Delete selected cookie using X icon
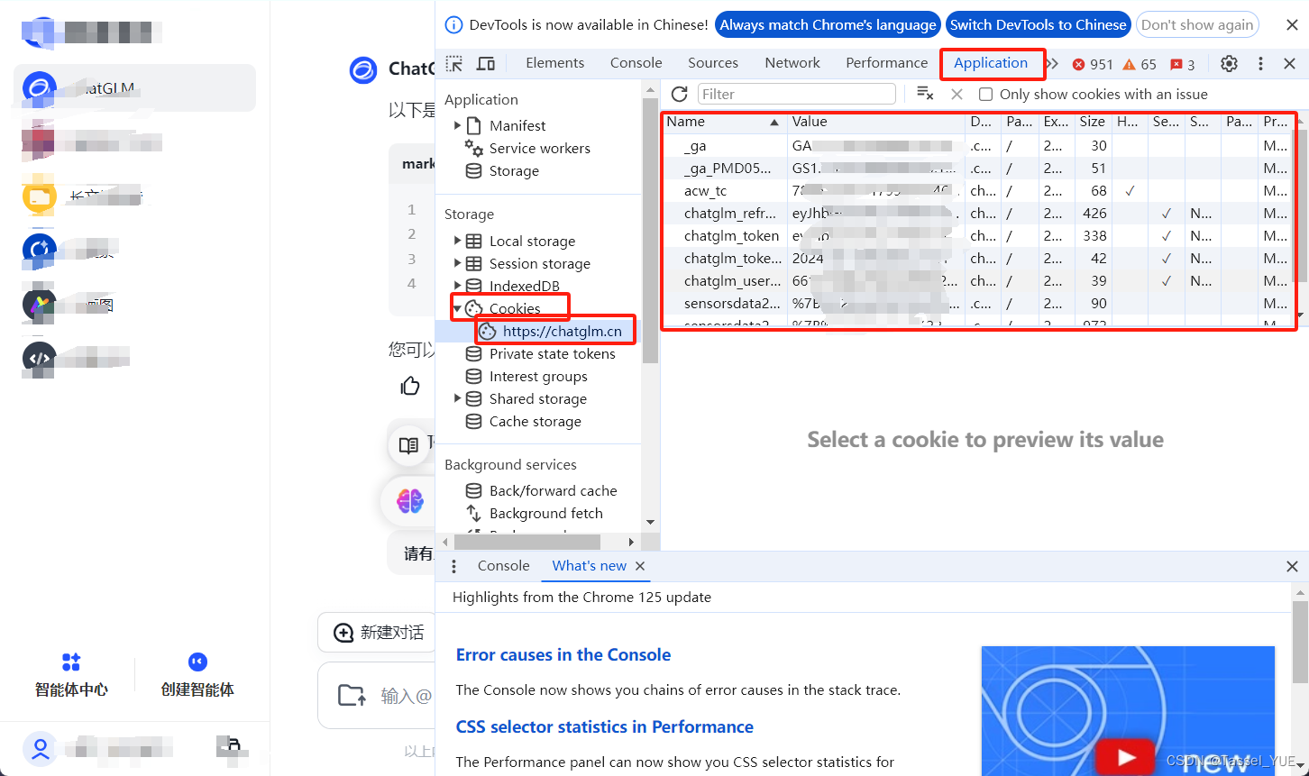Image resolution: width=1309 pixels, height=776 pixels. pyautogui.click(x=957, y=94)
